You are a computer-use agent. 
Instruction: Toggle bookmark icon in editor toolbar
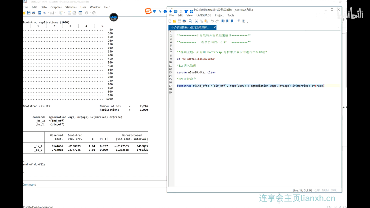[223, 21]
